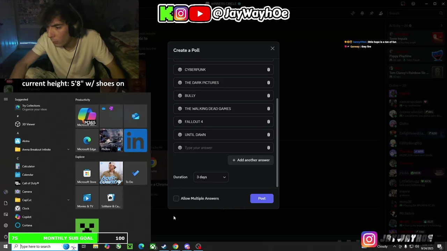Screen dimensions: 447x251
Task: Post the poll
Action: [x=262, y=198]
